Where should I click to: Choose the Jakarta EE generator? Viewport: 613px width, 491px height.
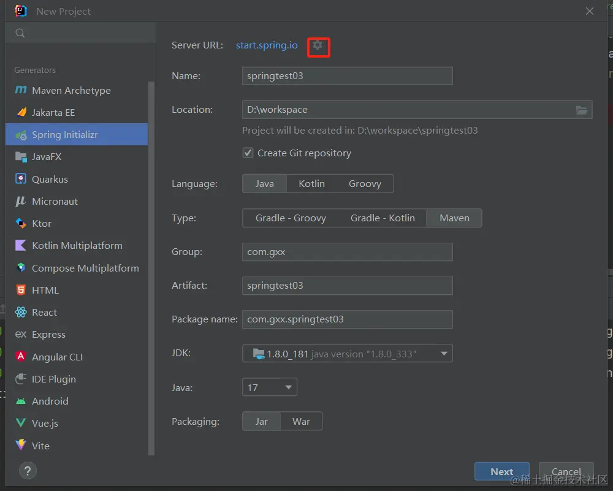53,112
